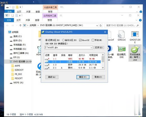Open the PE_ISO folder in sidebar
The height and width of the screenshot is (117, 146).
pos(17,74)
